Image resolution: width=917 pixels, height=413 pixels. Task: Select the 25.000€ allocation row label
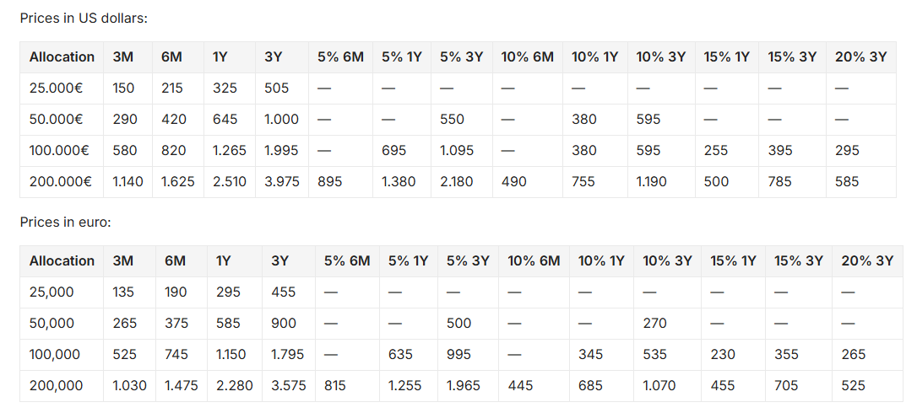(56, 88)
